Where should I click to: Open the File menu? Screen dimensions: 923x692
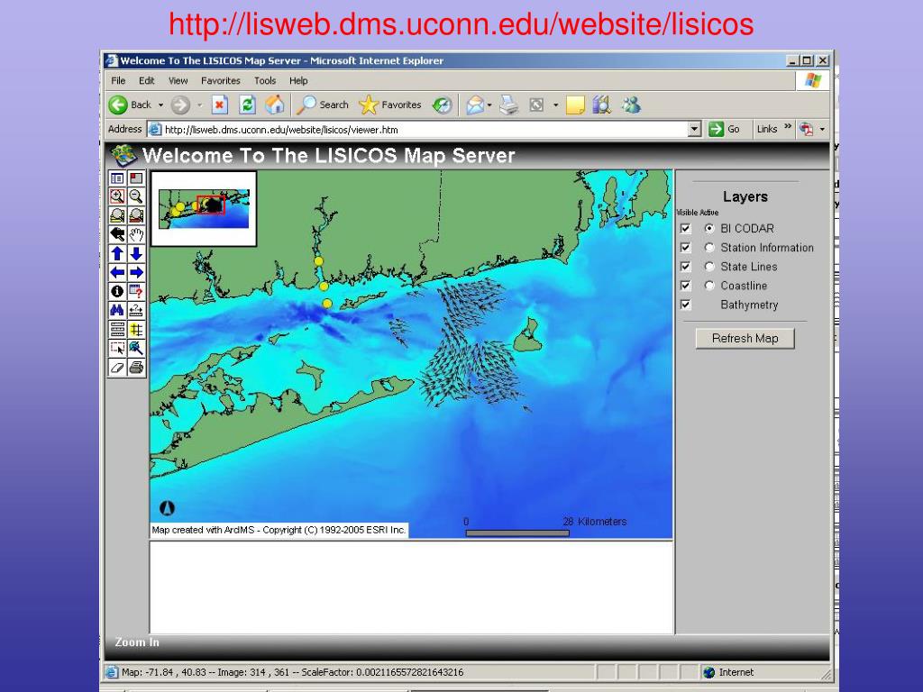[118, 80]
